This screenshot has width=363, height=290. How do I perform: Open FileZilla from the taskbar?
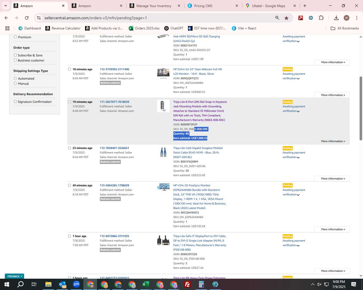(x=187, y=284)
